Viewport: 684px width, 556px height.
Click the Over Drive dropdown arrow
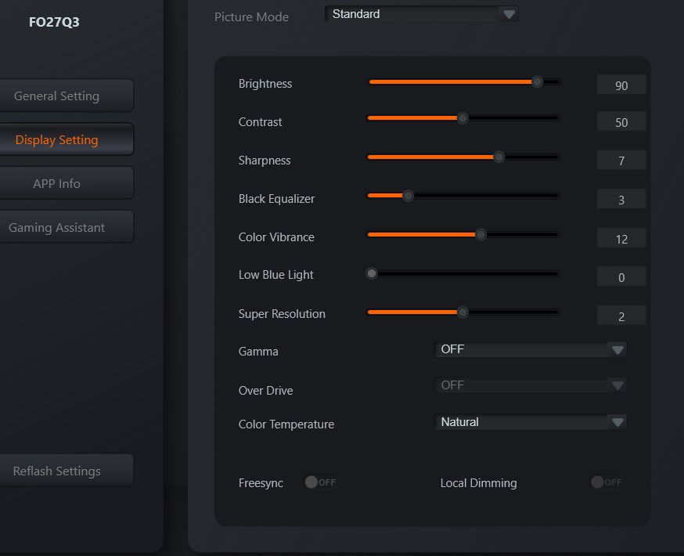tap(617, 385)
